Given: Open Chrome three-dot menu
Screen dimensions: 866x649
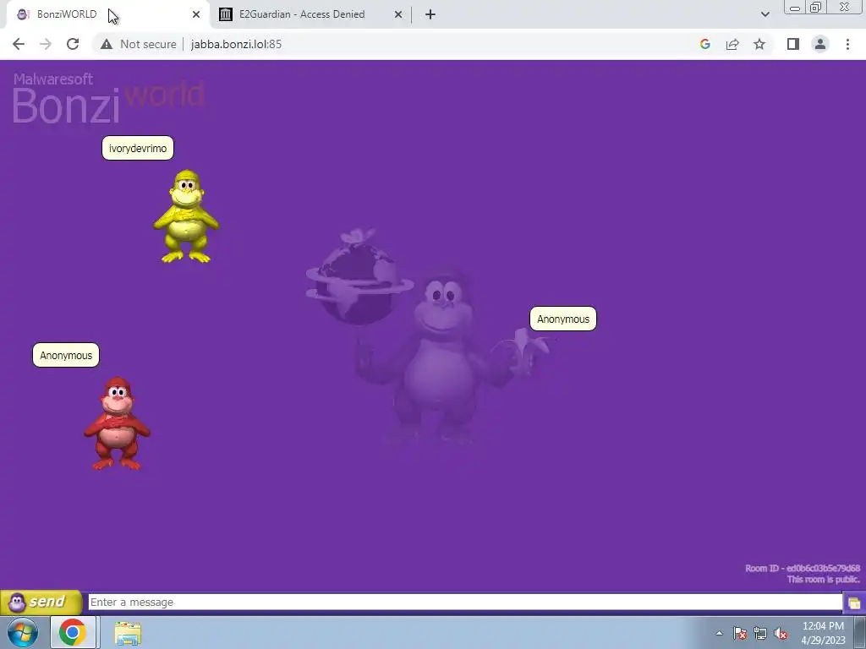Looking at the screenshot, I should (847, 44).
